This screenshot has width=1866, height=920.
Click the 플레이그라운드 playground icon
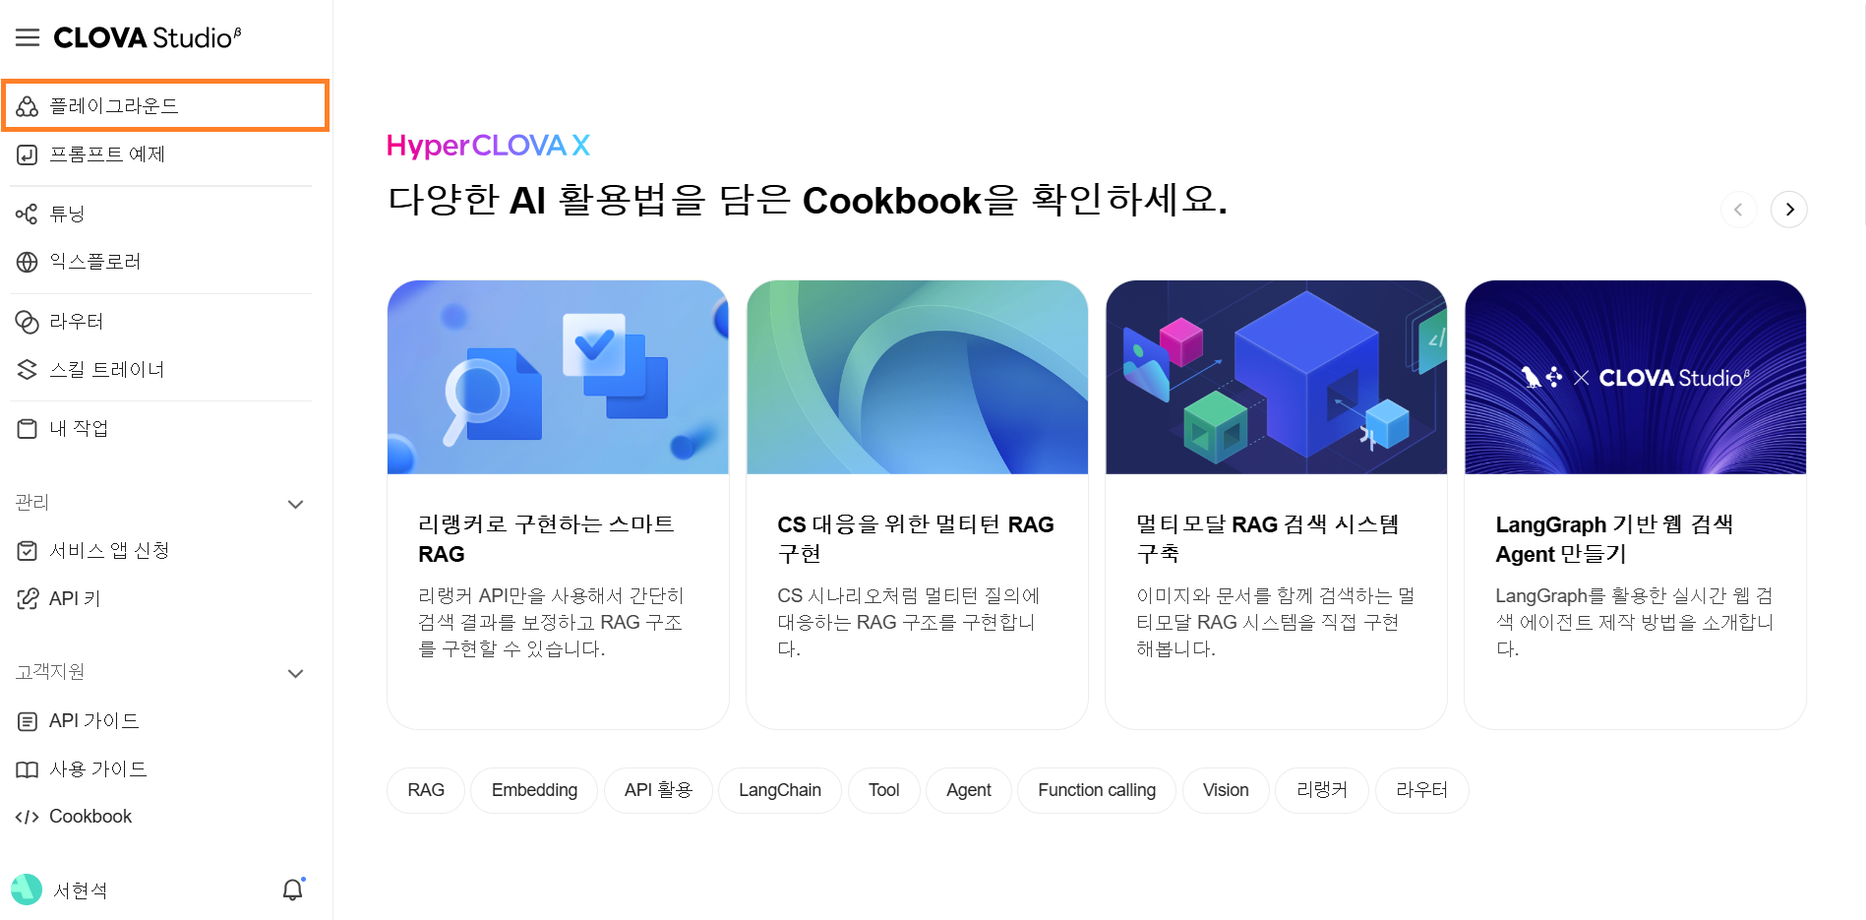28,106
